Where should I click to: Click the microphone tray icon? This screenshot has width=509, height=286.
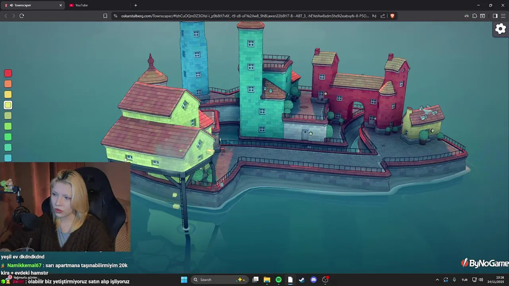point(454,280)
